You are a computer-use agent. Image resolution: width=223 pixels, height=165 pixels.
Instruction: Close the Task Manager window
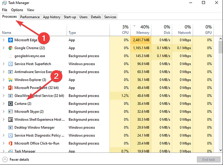pyautogui.click(x=216, y=3)
